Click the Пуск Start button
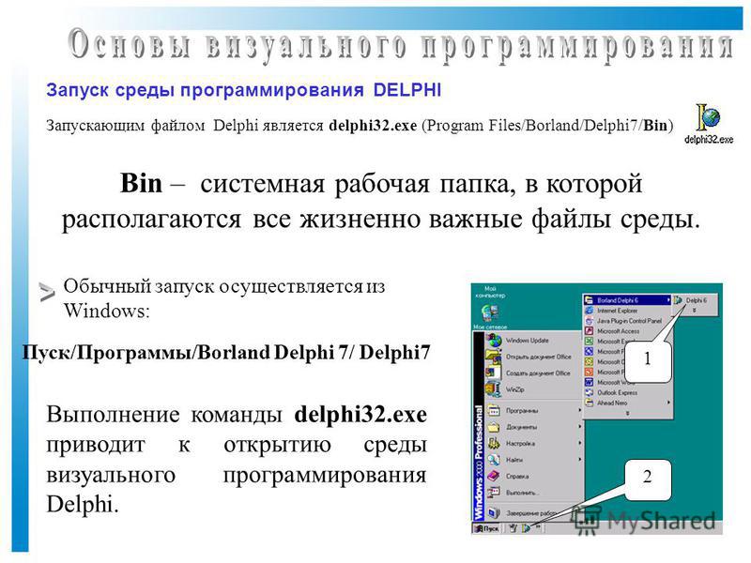 click(x=486, y=528)
